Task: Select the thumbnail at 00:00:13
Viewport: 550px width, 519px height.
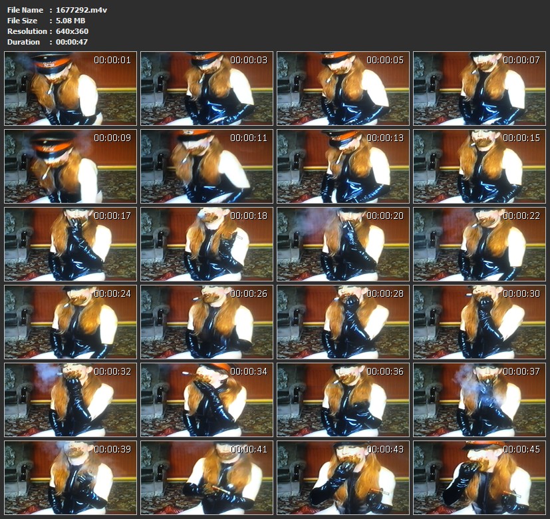Action: coord(343,166)
